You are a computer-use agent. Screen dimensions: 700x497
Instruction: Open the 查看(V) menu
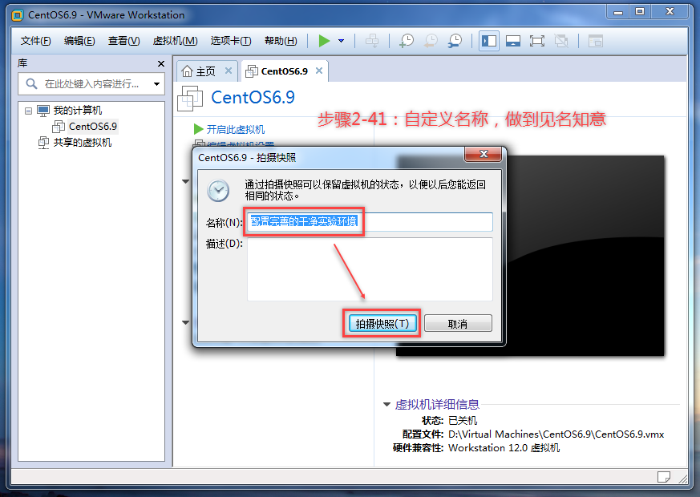coord(123,41)
